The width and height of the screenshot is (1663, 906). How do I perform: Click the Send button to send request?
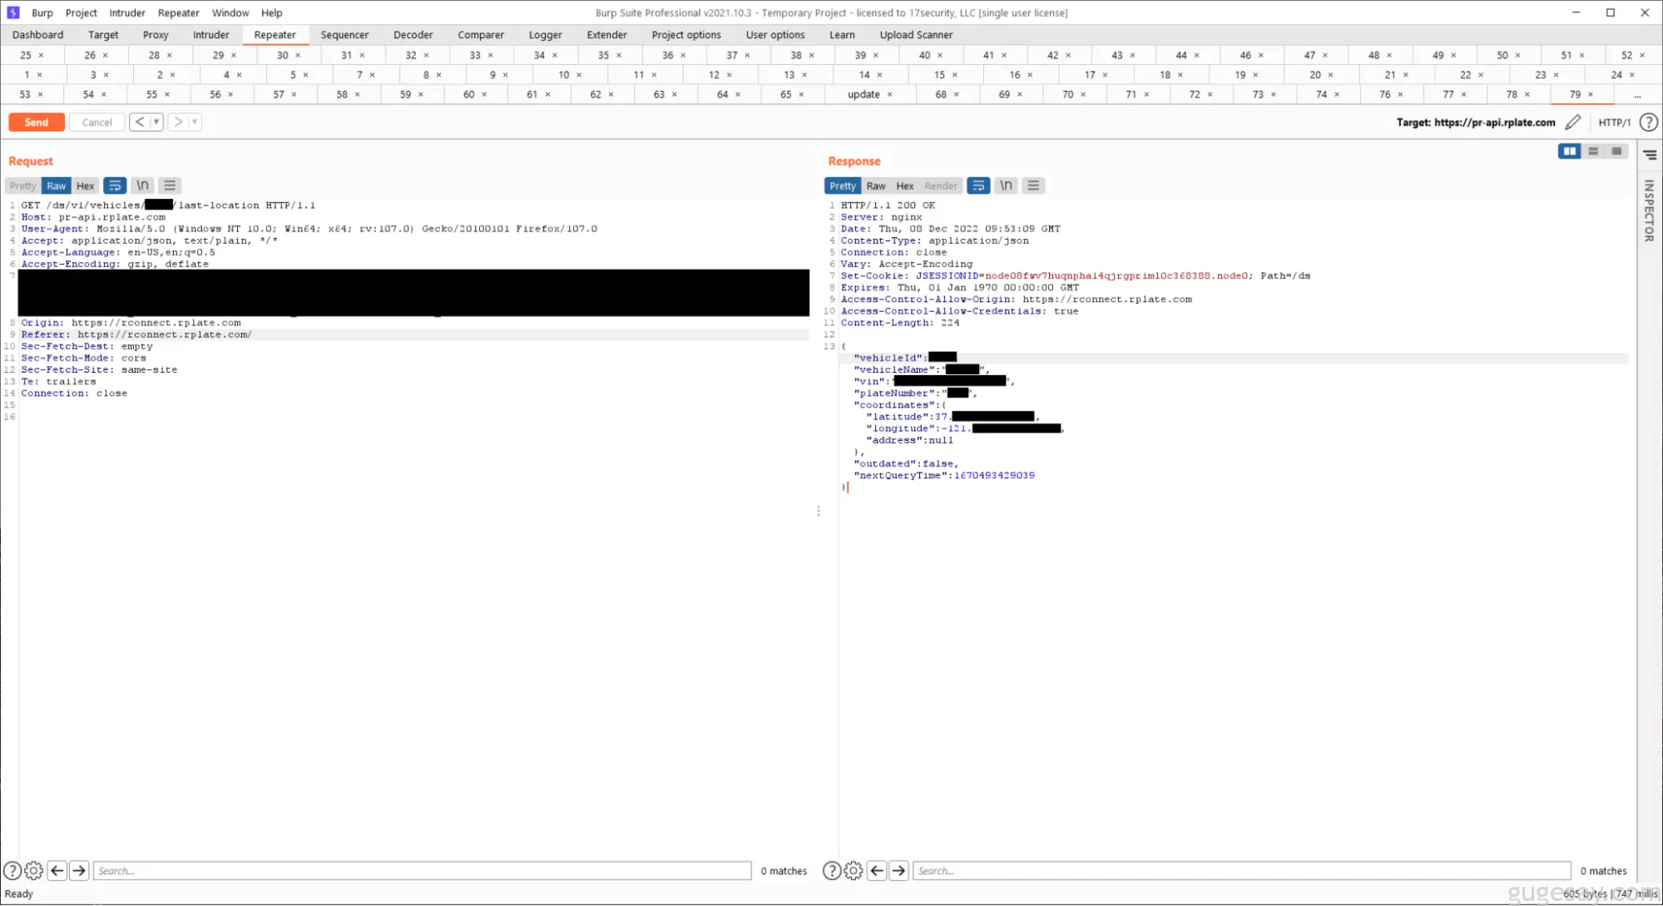[35, 121]
